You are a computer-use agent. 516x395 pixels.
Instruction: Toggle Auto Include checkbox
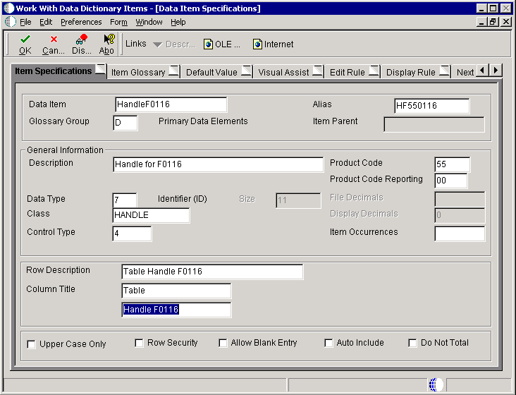tap(328, 343)
